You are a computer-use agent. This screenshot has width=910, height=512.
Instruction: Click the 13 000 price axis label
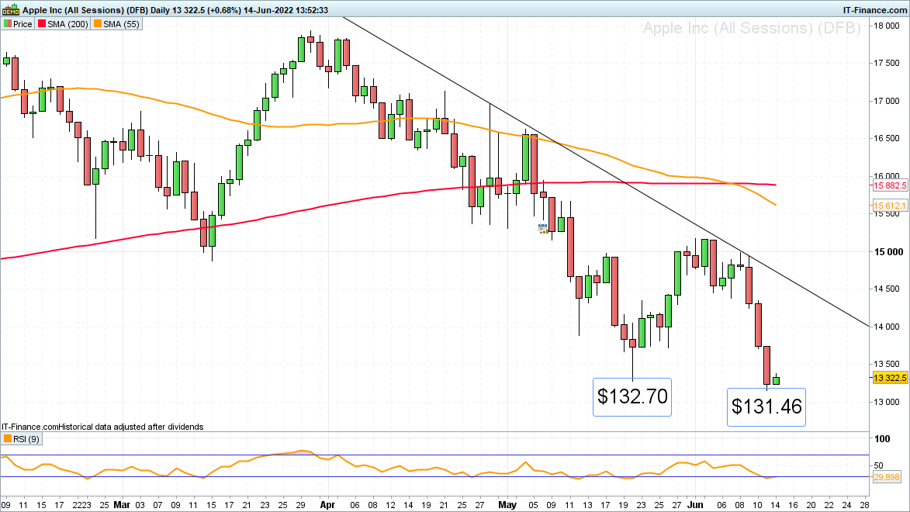[887, 402]
